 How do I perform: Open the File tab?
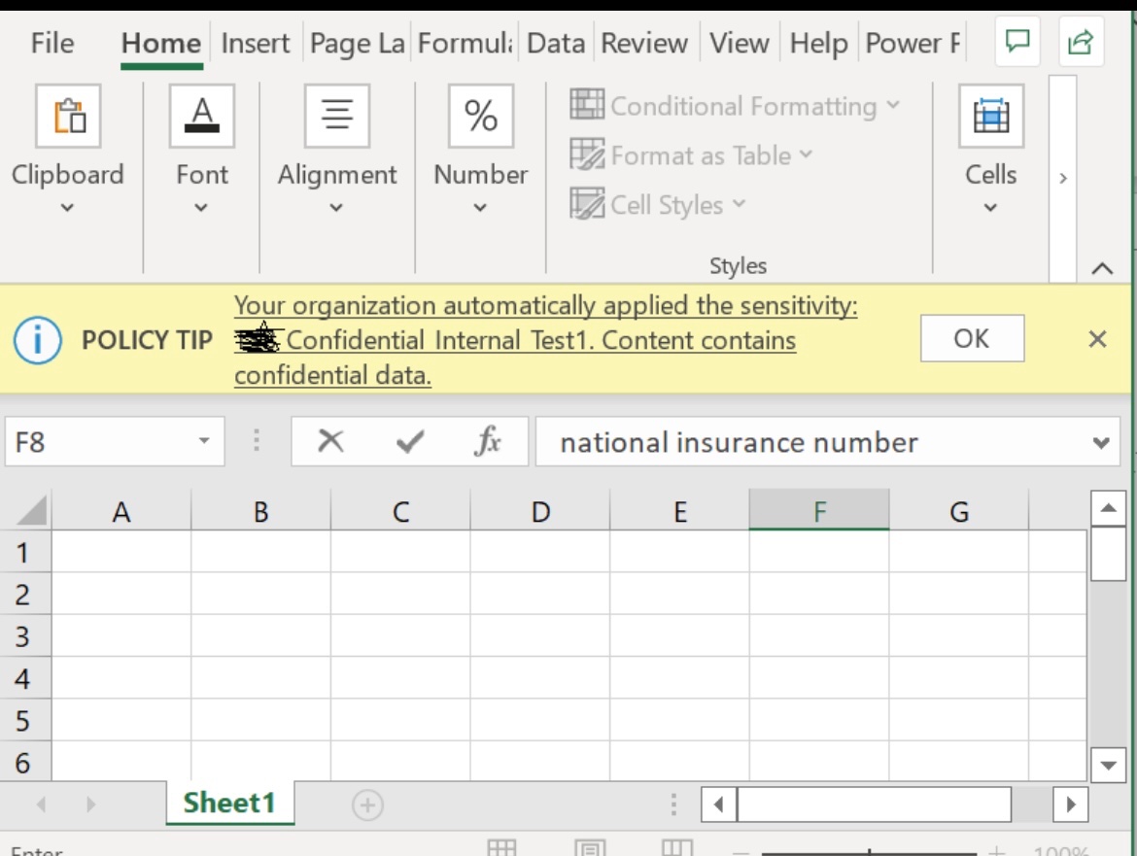pyautogui.click(x=52, y=43)
